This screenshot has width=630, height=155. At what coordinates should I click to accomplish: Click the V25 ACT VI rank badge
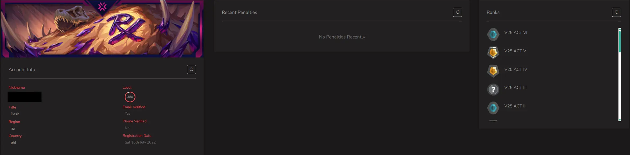click(x=493, y=34)
